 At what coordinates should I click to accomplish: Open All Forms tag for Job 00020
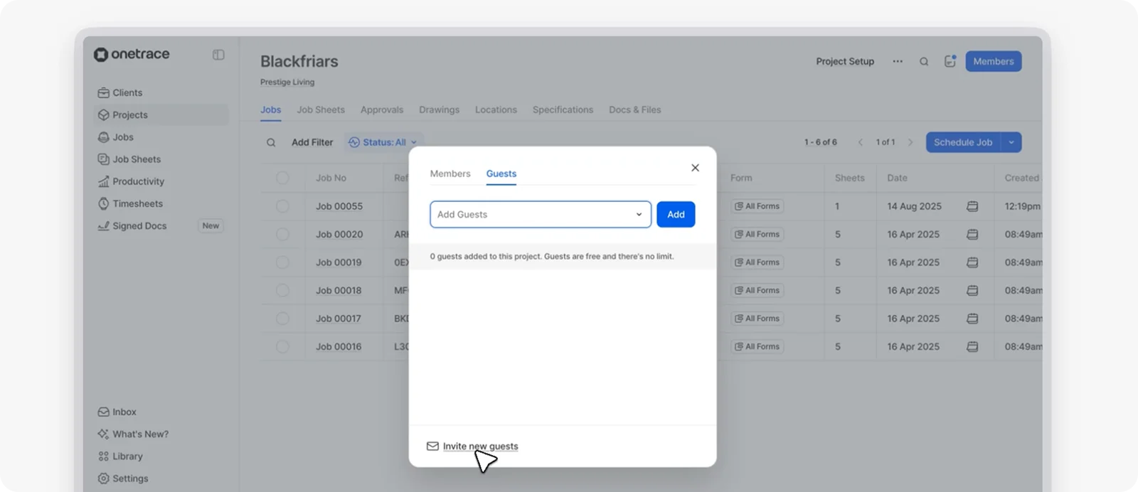[757, 234]
